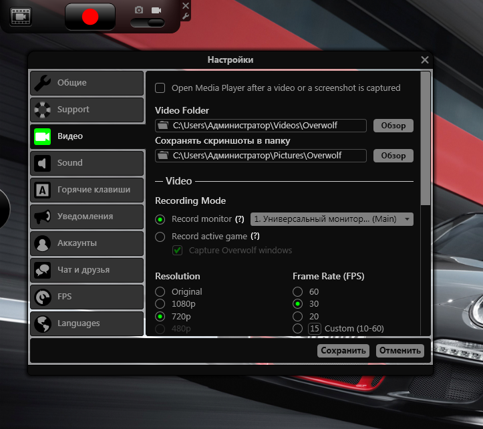Open the Sound settings tab
This screenshot has height=429, width=483.
pos(87,163)
